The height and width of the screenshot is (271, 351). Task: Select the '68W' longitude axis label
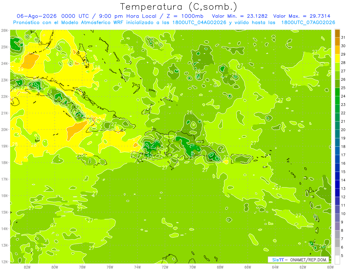(x=220, y=267)
